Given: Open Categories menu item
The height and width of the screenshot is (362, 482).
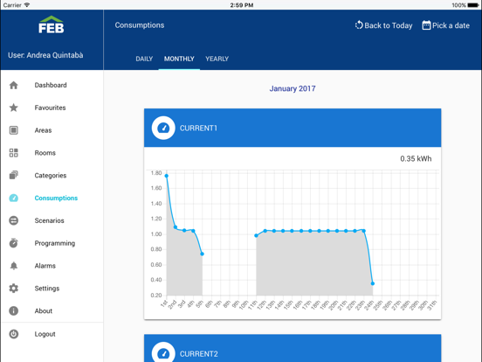Looking at the screenshot, I should [x=52, y=175].
